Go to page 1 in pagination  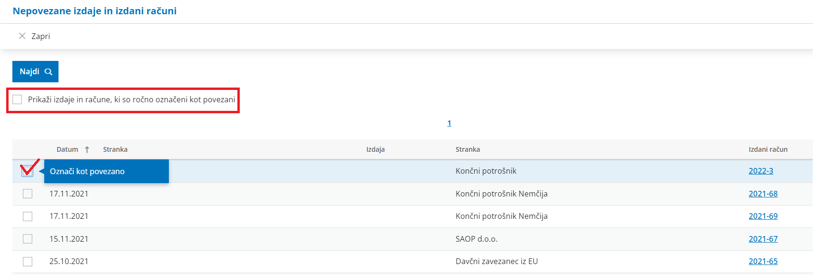[x=449, y=123]
